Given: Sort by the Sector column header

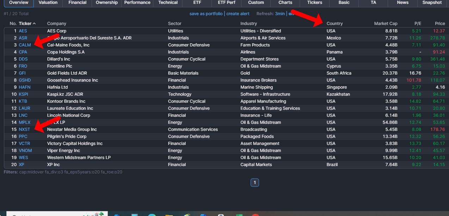Looking at the screenshot, I should click(175, 24).
